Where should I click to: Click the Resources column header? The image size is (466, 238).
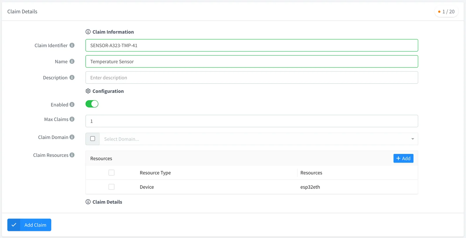[311, 173]
